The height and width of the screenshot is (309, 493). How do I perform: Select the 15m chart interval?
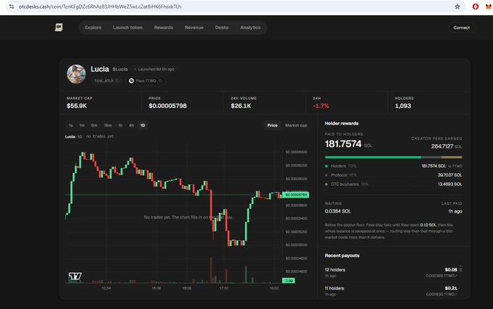[x=108, y=125]
